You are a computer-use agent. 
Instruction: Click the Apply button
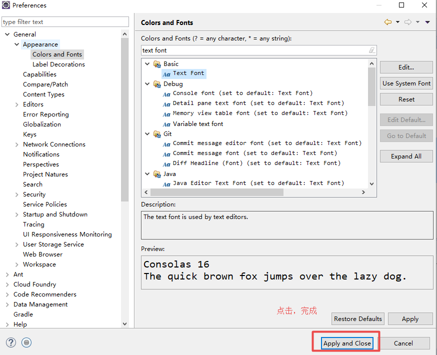[x=410, y=319]
